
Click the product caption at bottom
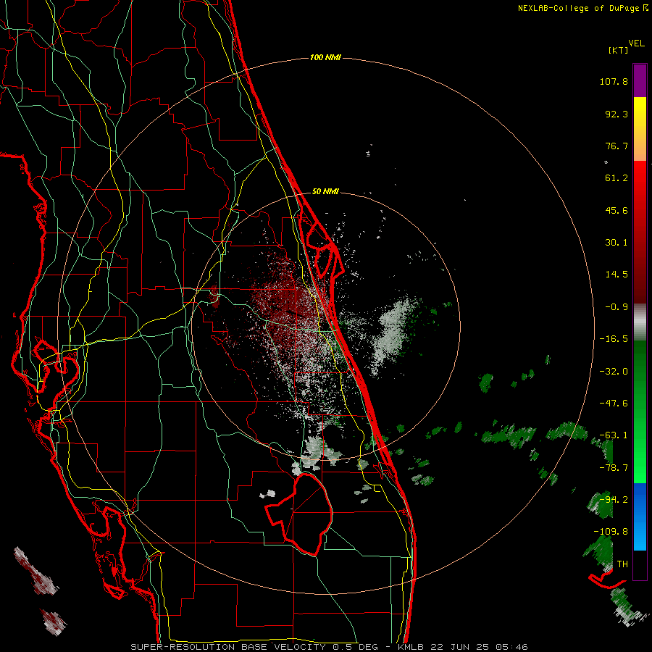(330, 647)
